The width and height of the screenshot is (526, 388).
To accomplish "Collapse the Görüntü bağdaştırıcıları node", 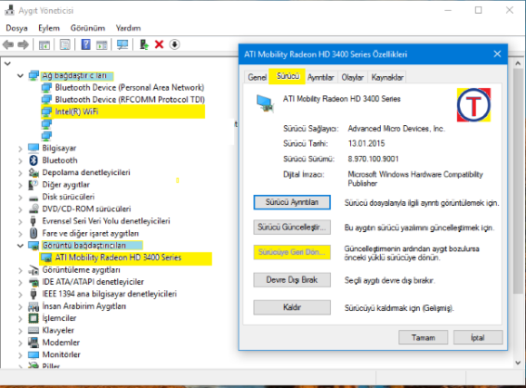I will 21,246.
